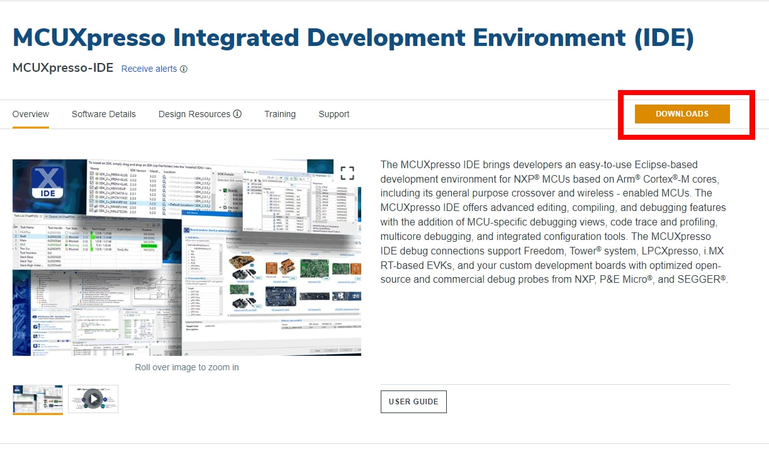Screen dimensions: 769x461
Task: Switch to the Software Details tab
Action: [x=103, y=114]
